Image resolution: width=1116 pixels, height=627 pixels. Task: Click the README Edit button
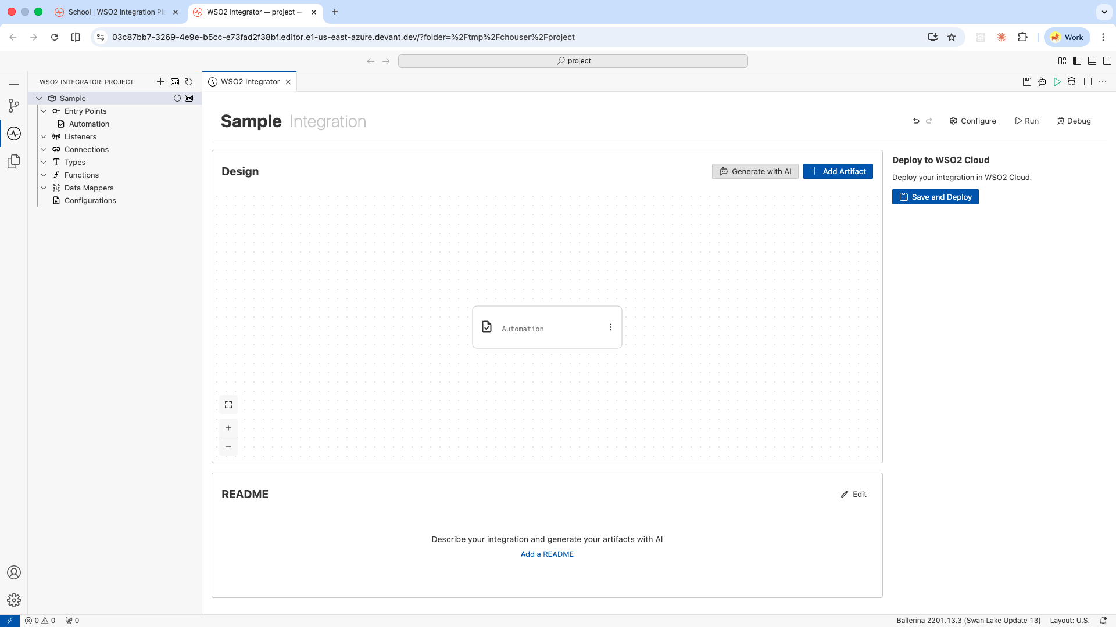tap(853, 494)
